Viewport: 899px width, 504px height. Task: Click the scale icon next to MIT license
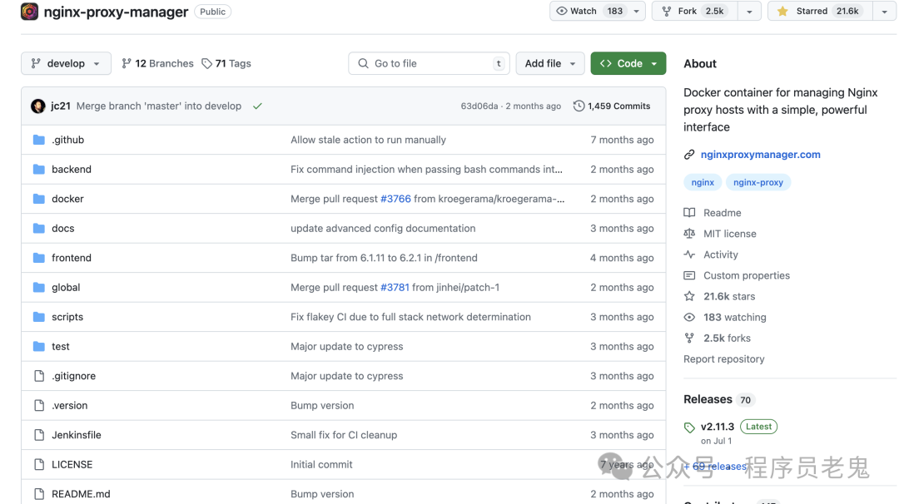(x=689, y=234)
